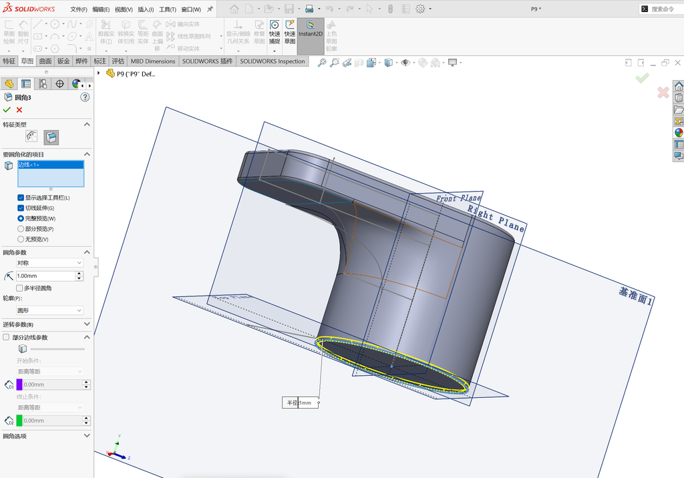Open the File Explorer folder icon in task pane
This screenshot has height=478, width=684.
click(679, 109)
